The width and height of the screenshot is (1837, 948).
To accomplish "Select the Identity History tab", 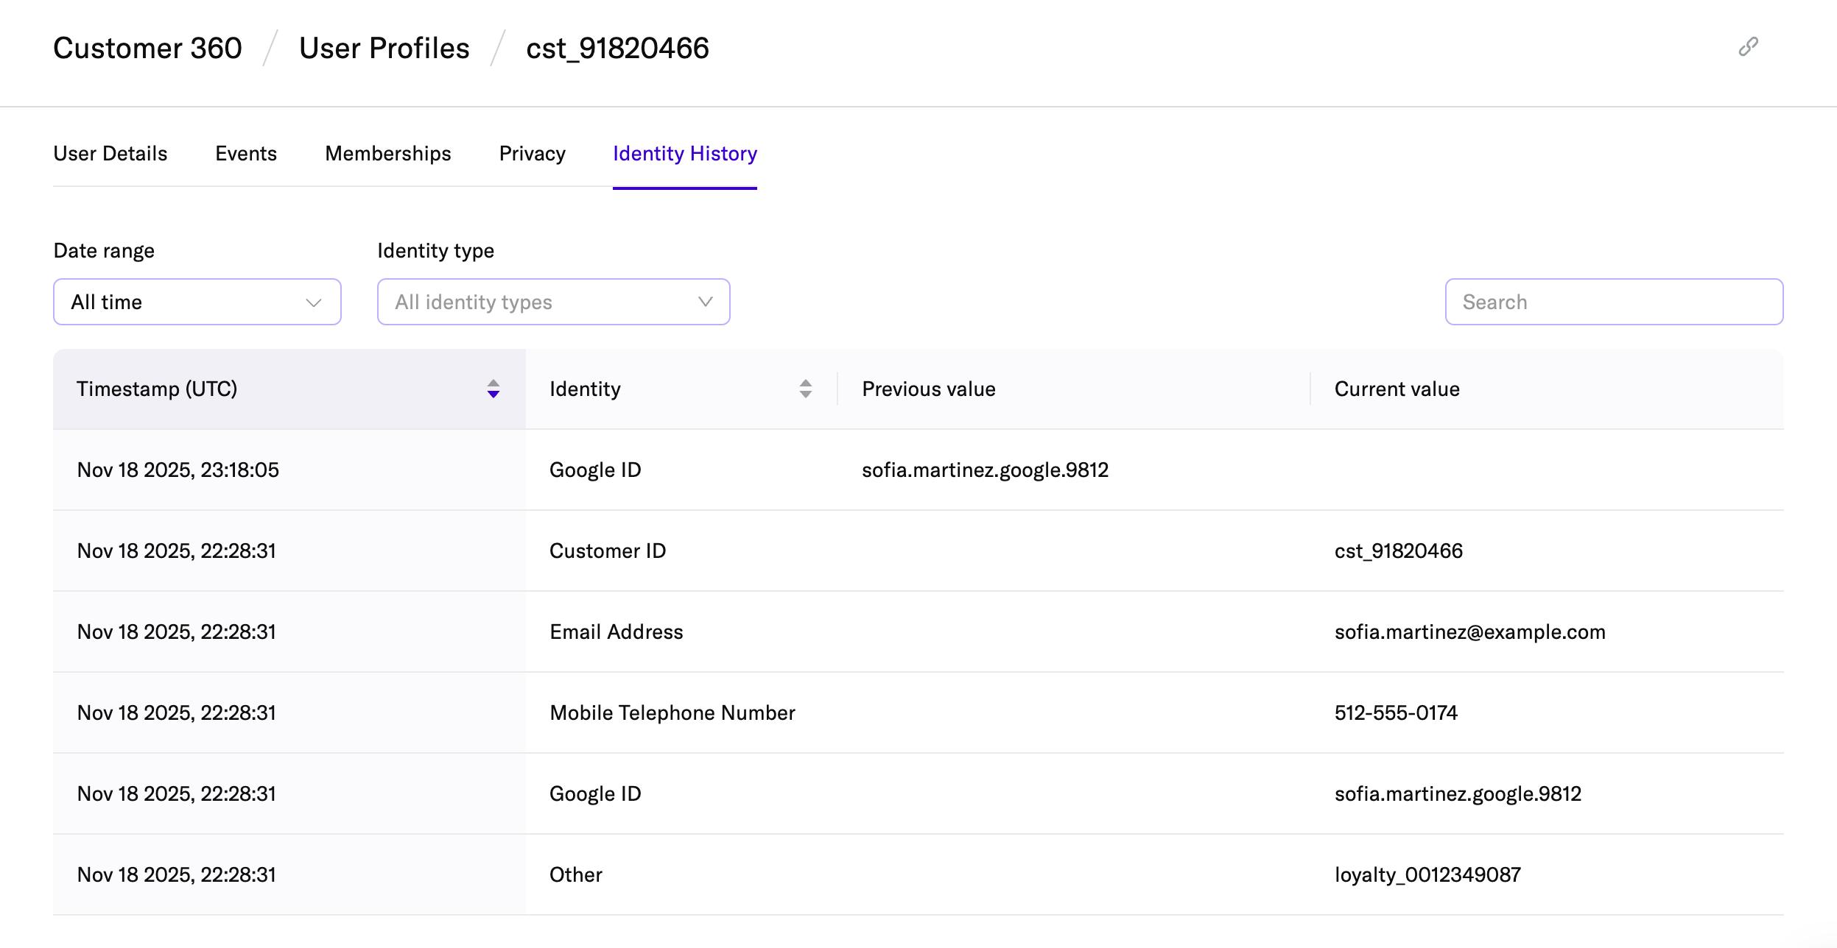I will (x=684, y=153).
